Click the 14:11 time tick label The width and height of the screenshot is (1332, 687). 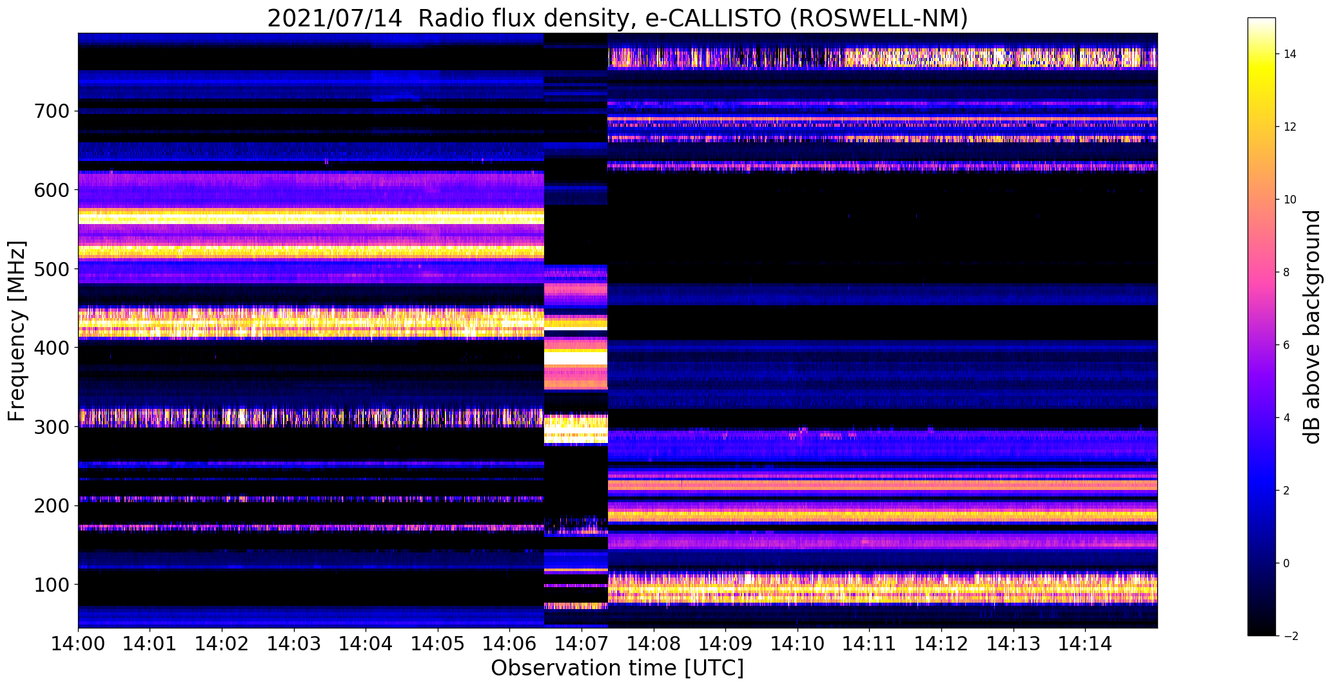(x=870, y=643)
